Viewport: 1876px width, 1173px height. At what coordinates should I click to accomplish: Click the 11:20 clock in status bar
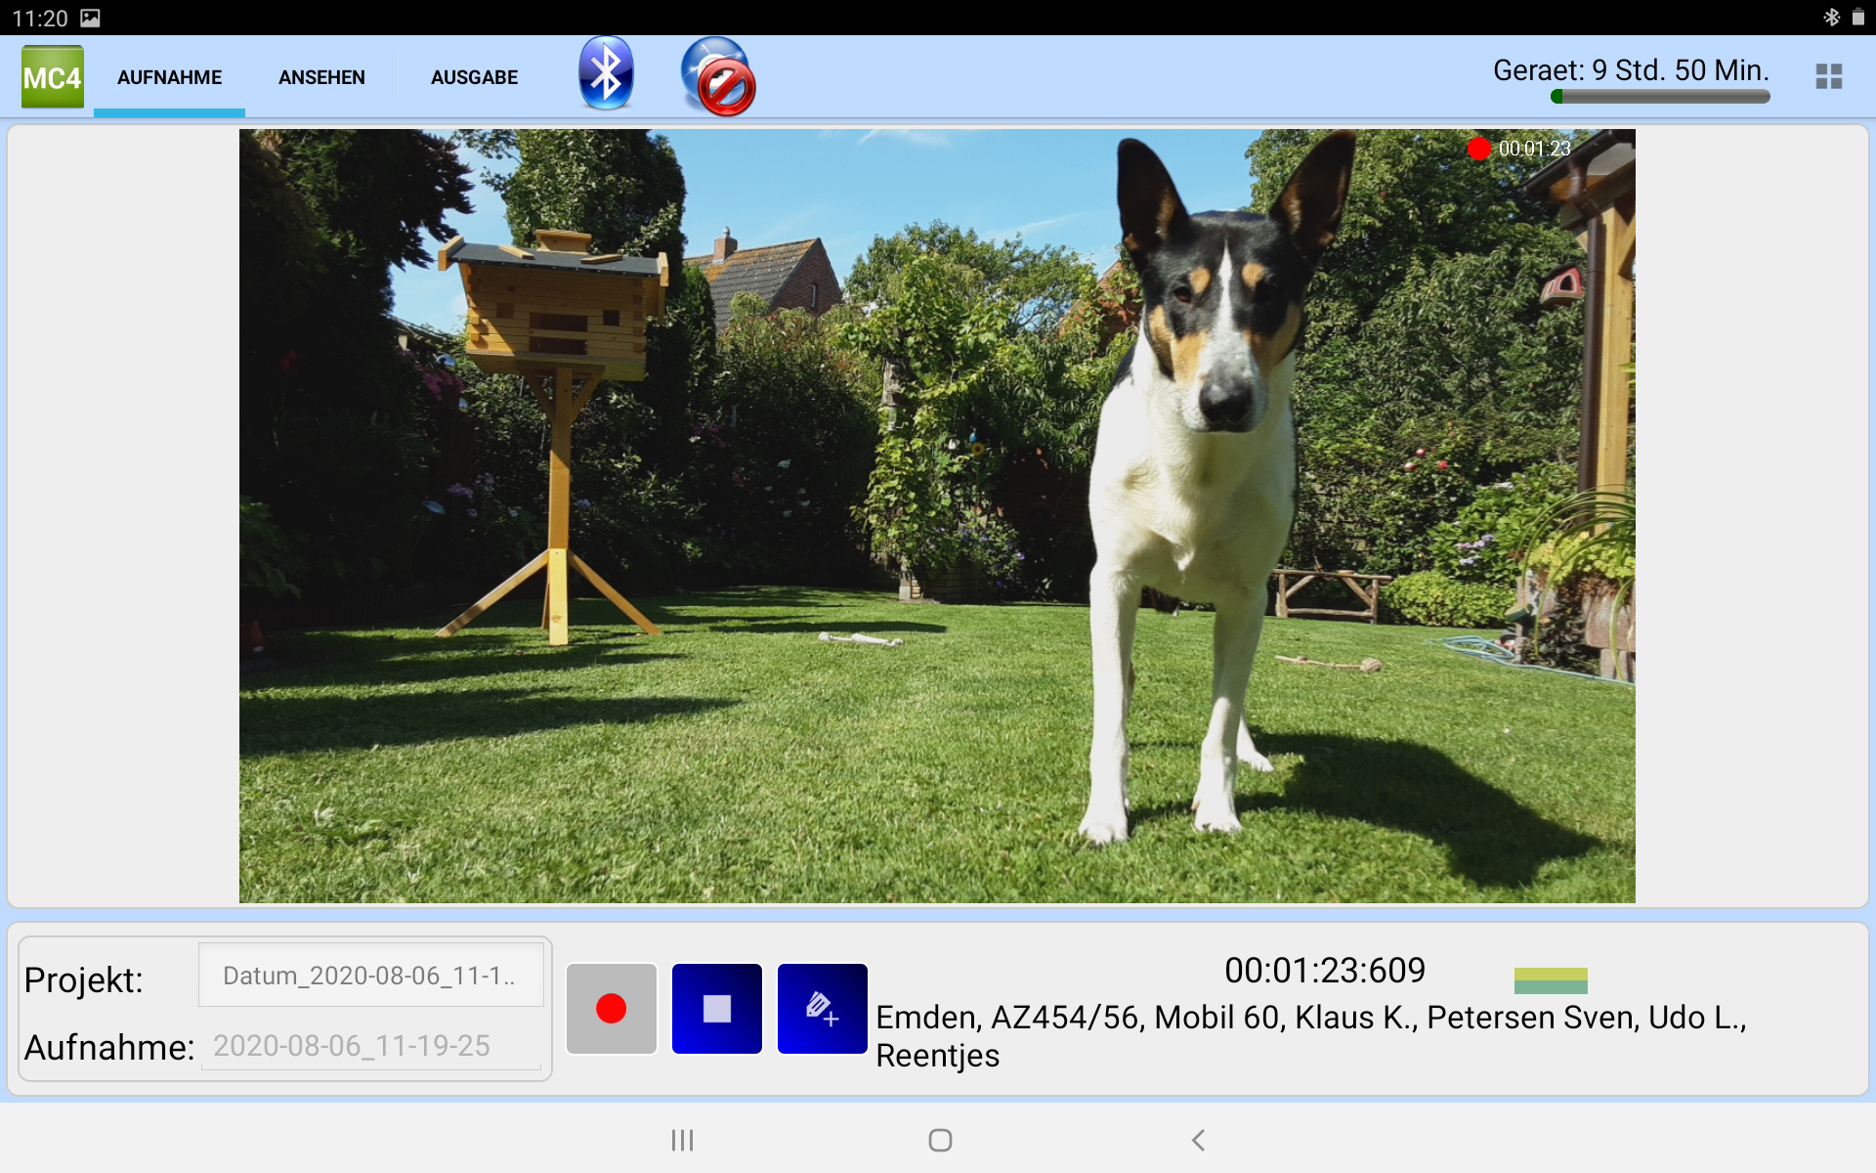[40, 19]
